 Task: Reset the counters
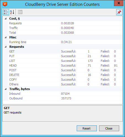(x=87, y=128)
